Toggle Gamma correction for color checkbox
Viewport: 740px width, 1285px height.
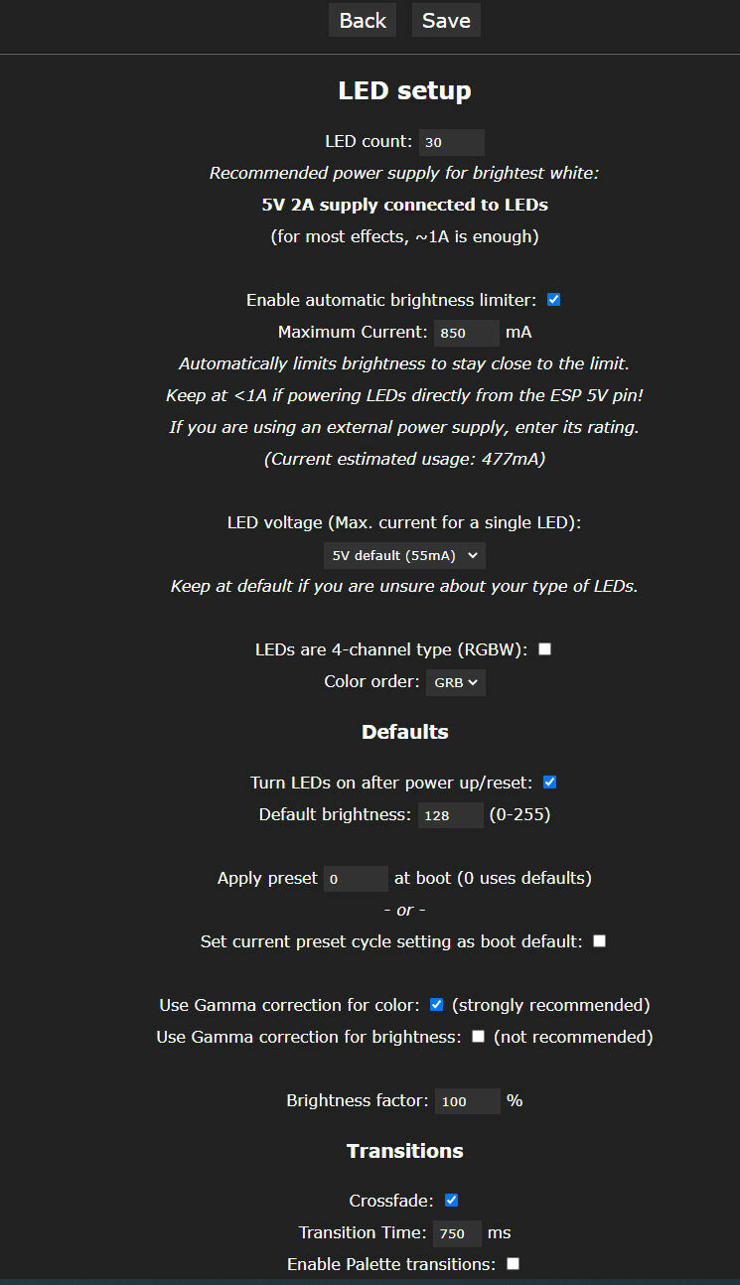point(436,1005)
